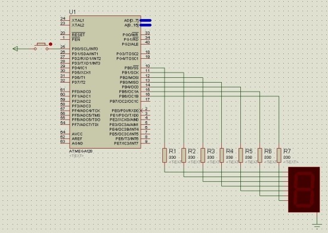Click the PF4/ADC4/TCK pin label
Viewport: 328px width, 233px height.
click(x=86, y=111)
